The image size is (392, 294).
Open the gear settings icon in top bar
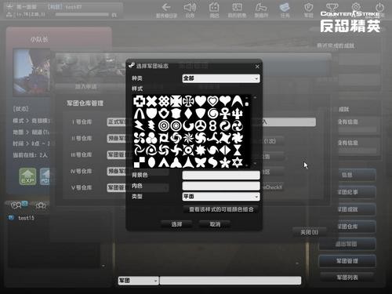click(x=356, y=7)
